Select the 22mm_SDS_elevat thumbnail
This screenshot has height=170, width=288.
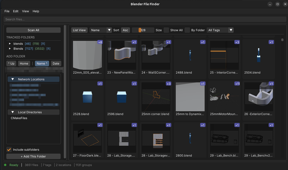[x=87, y=55]
